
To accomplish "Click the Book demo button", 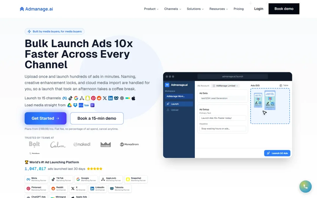I will 284,9.
